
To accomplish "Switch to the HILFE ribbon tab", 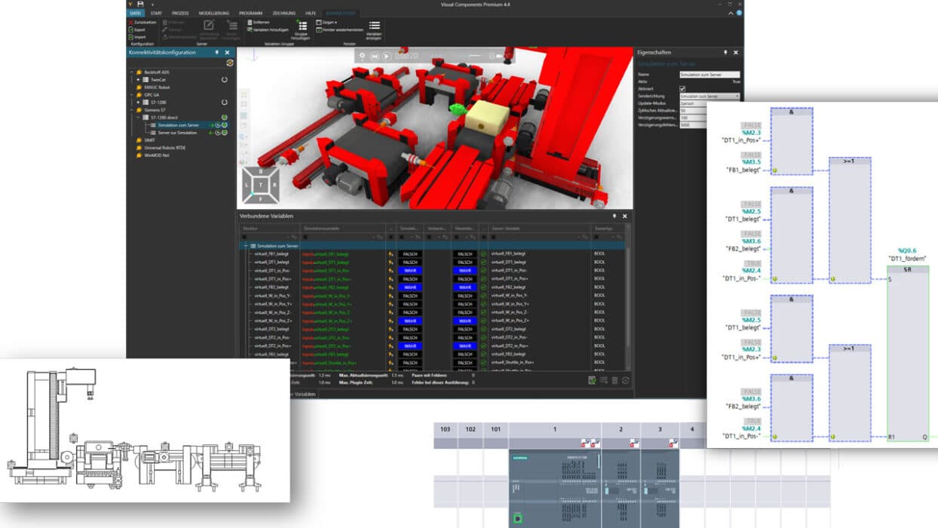I will [311, 13].
